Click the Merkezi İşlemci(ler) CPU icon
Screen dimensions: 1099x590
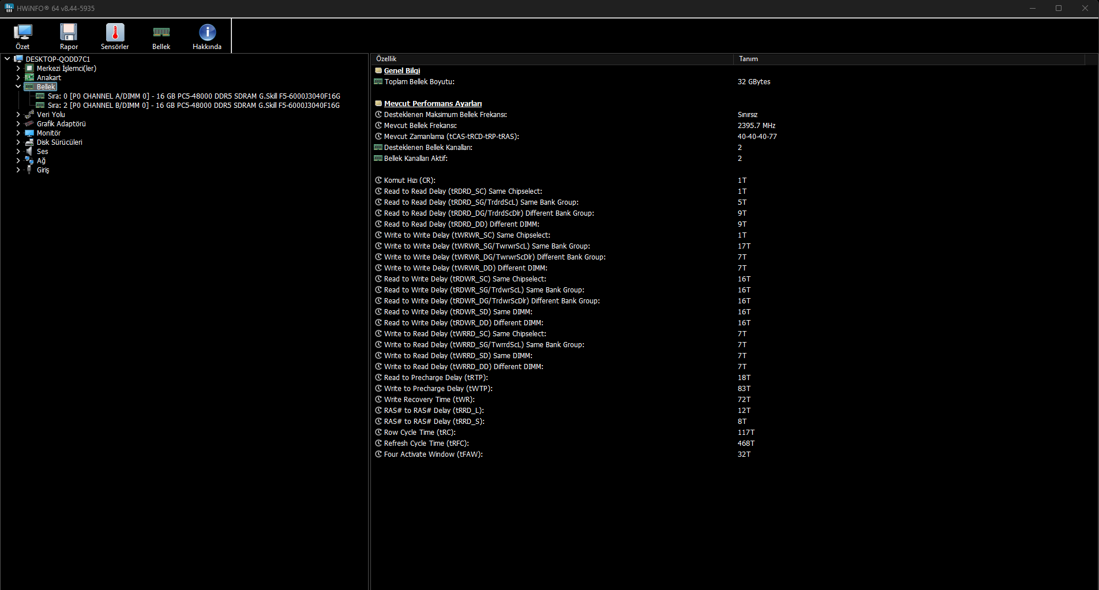(29, 68)
